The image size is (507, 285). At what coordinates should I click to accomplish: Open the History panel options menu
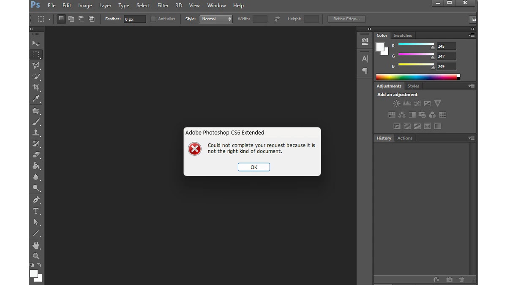coord(472,138)
